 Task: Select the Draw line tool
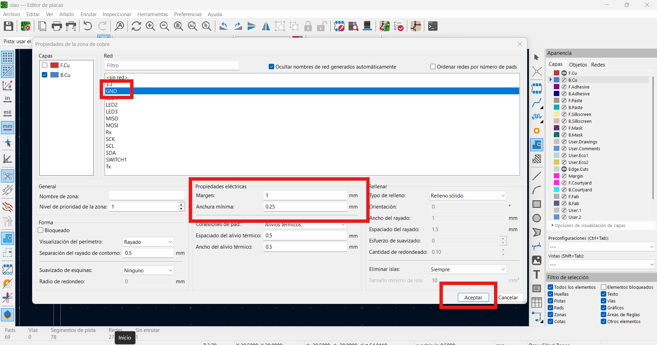pos(537,176)
